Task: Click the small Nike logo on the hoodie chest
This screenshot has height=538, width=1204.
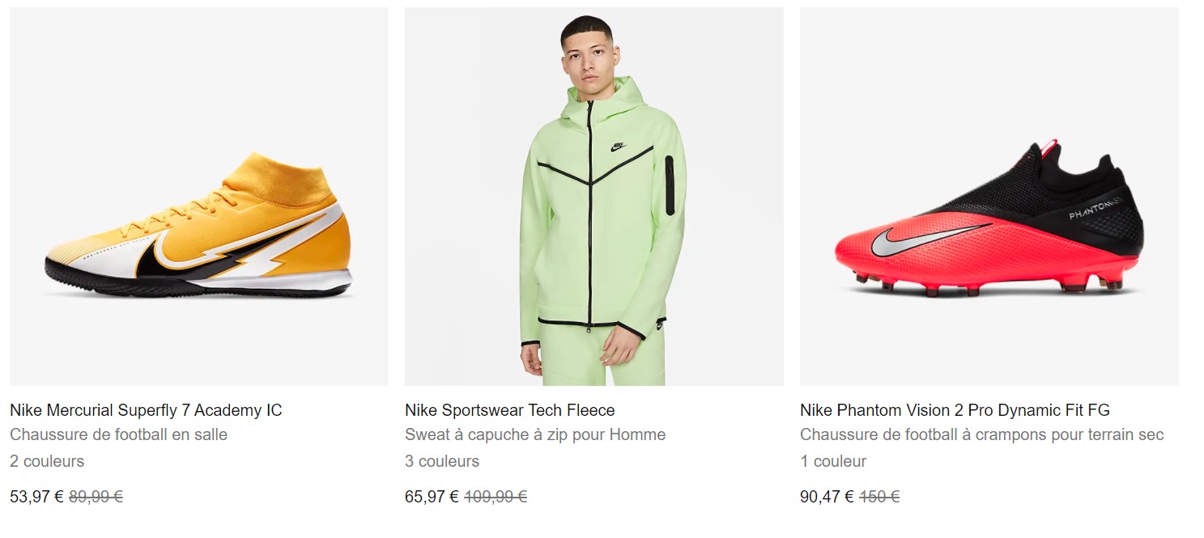Action: click(x=619, y=146)
